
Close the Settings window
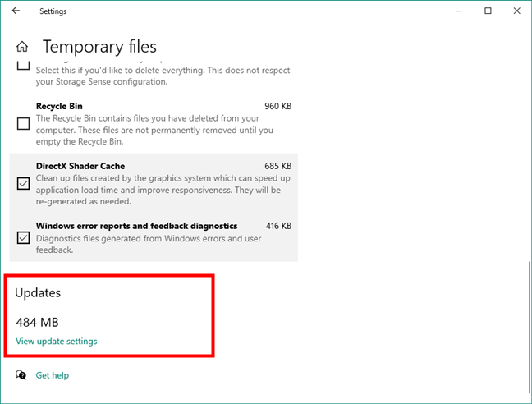coord(516,11)
